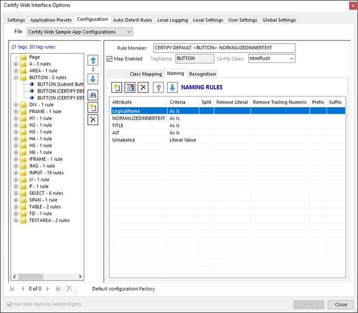Expand the AREA - 1 rule node
358x313 pixels.
click(x=16, y=71)
